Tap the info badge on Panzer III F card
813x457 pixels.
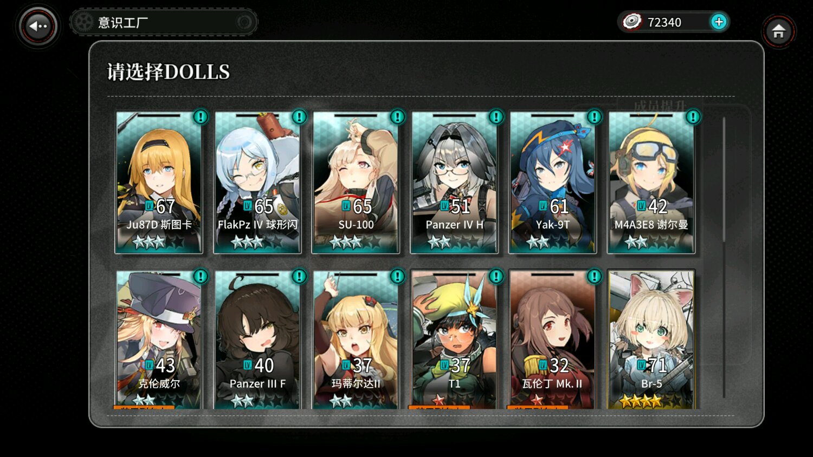pos(299,276)
